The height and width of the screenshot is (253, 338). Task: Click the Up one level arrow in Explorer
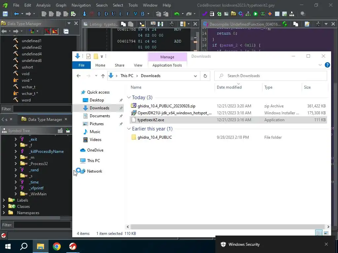[103, 76]
